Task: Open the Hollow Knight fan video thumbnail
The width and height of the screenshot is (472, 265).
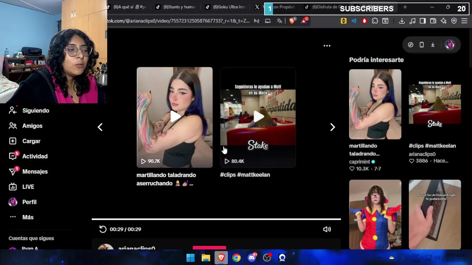Action: click(435, 214)
